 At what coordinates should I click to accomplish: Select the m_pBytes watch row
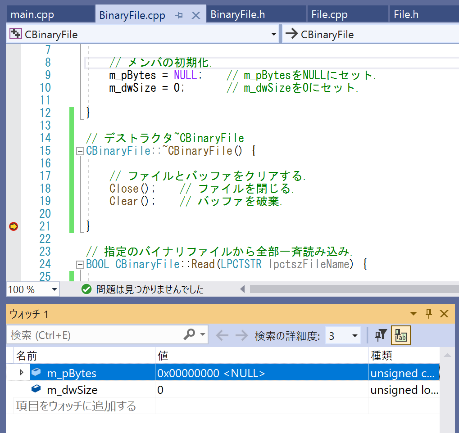click(x=223, y=372)
